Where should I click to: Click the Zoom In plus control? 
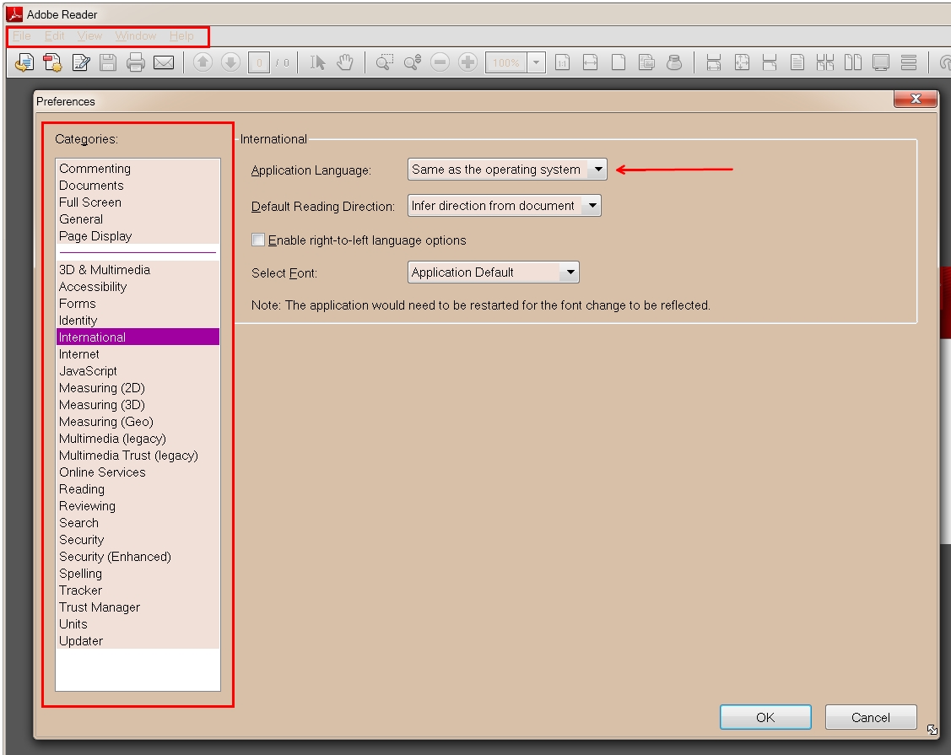click(467, 63)
